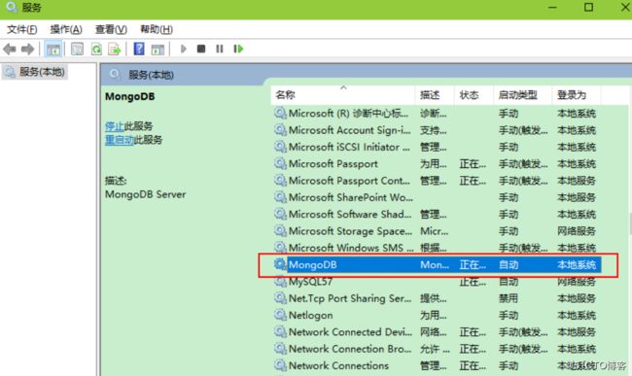Open the properties sheet toolbar icon
The height and width of the screenshot is (376, 632).
(77, 50)
